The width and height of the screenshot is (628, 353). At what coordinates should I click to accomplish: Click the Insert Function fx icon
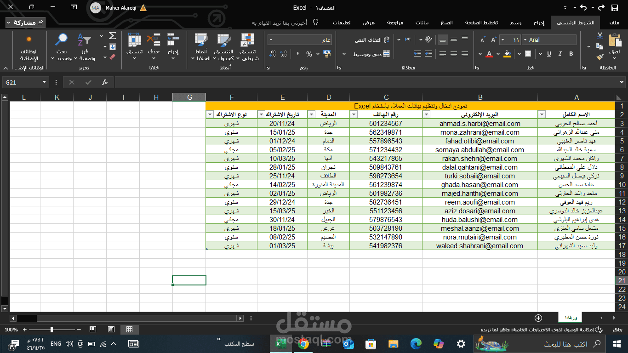pos(105,82)
